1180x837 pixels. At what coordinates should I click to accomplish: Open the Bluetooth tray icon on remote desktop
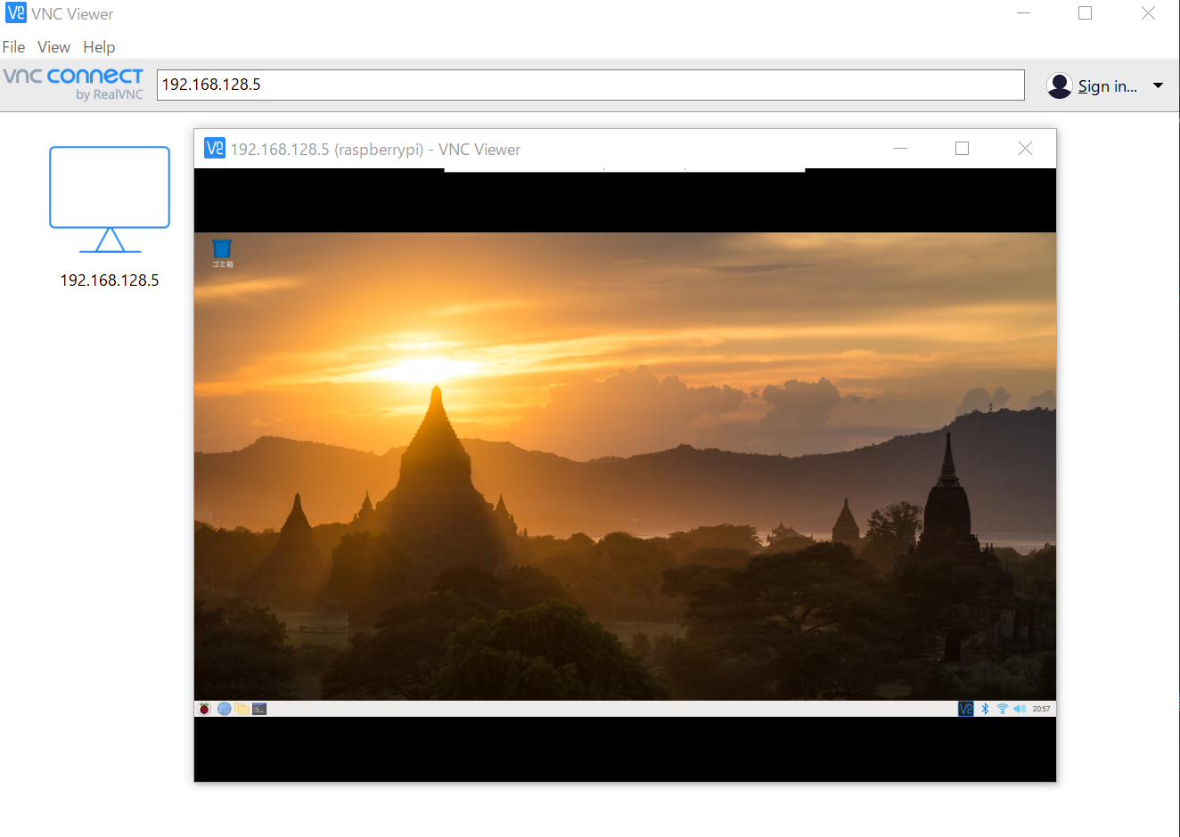[985, 709]
